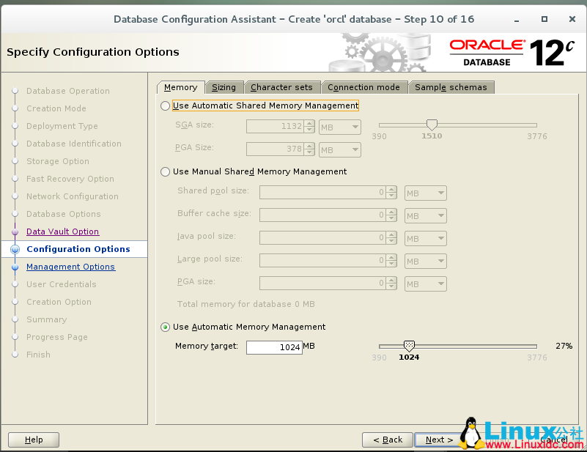Select the Memory tab
This screenshot has height=452, width=587.
point(180,86)
